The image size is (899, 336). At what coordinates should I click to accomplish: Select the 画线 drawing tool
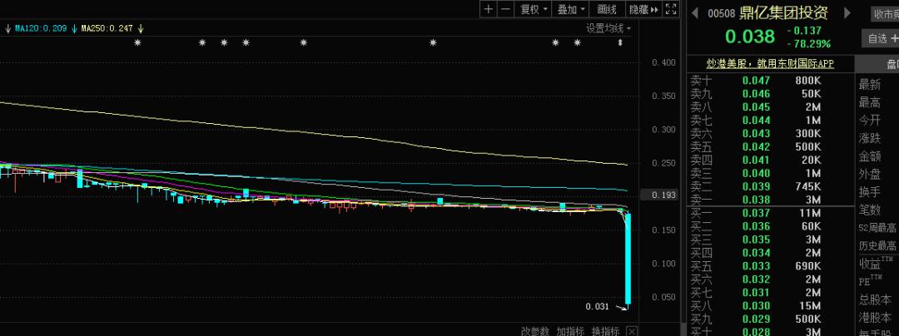point(607,9)
